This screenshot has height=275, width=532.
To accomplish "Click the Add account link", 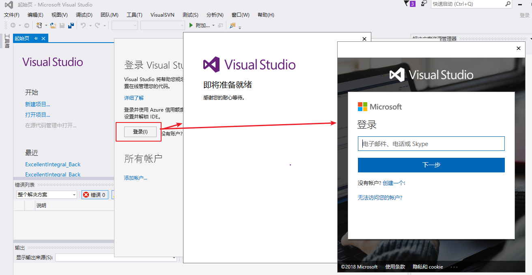I will (136, 178).
